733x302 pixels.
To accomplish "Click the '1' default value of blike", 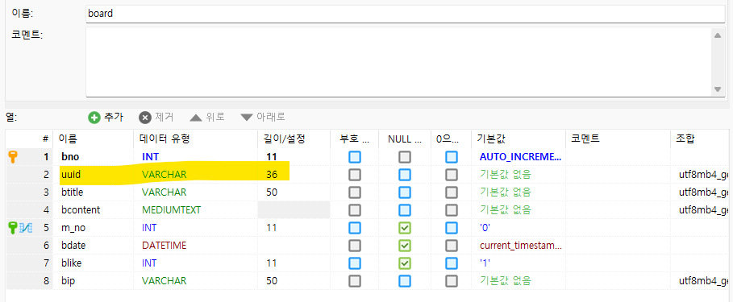I will 485,263.
